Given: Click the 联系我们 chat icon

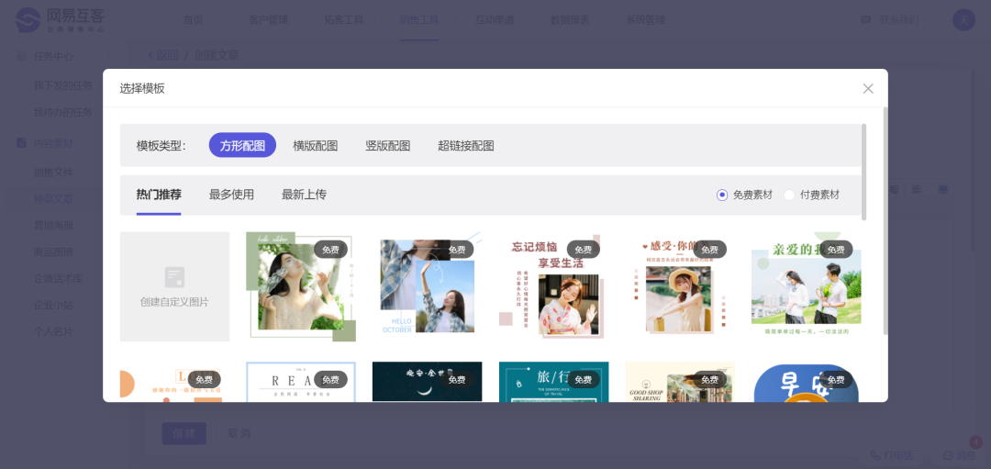Looking at the screenshot, I should [x=866, y=20].
